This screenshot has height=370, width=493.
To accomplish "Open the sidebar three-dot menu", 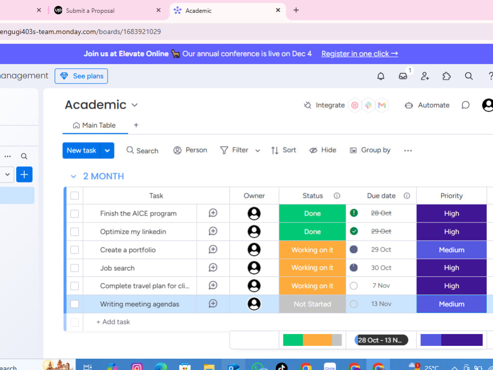I will [x=7, y=156].
